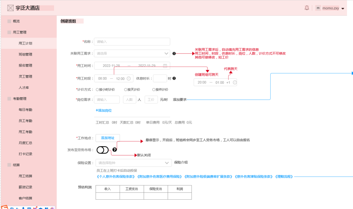Image resolution: width=353 pixels, height=209 pixels.
Task: Open 保险介绍 link
Action: [181, 162]
